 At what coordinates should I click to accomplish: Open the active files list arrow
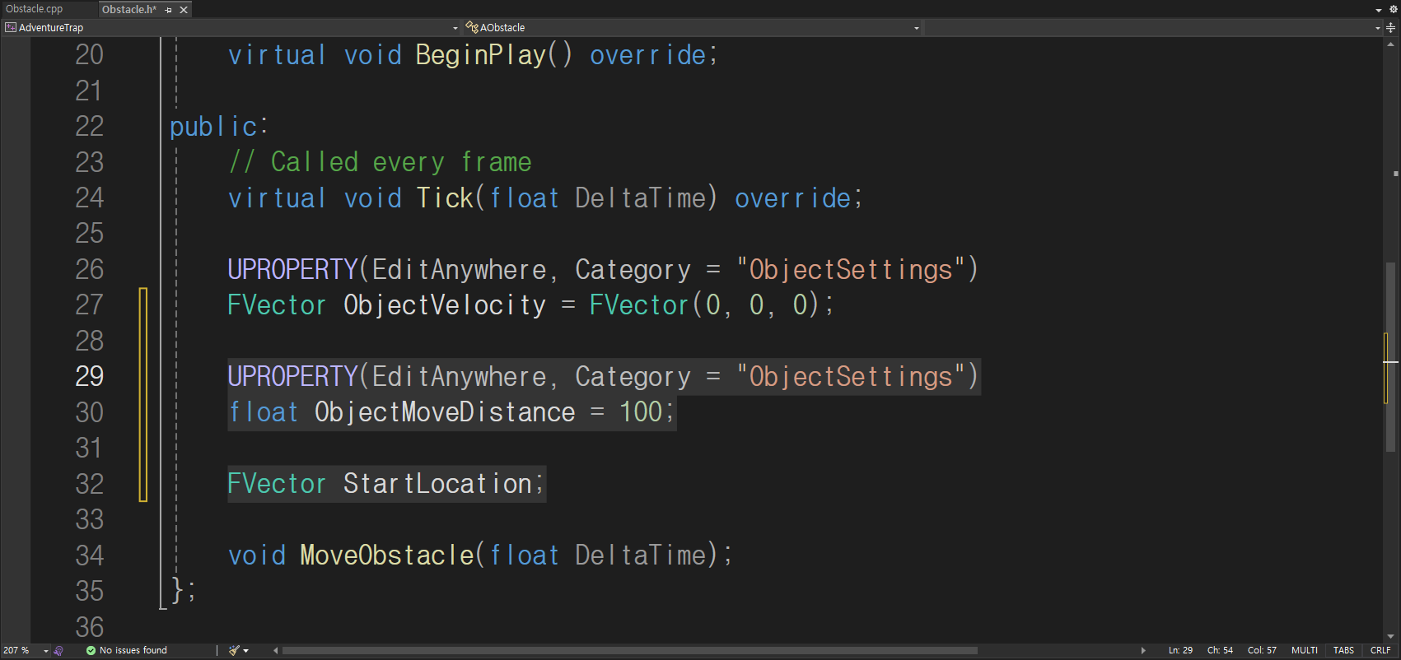click(1379, 10)
